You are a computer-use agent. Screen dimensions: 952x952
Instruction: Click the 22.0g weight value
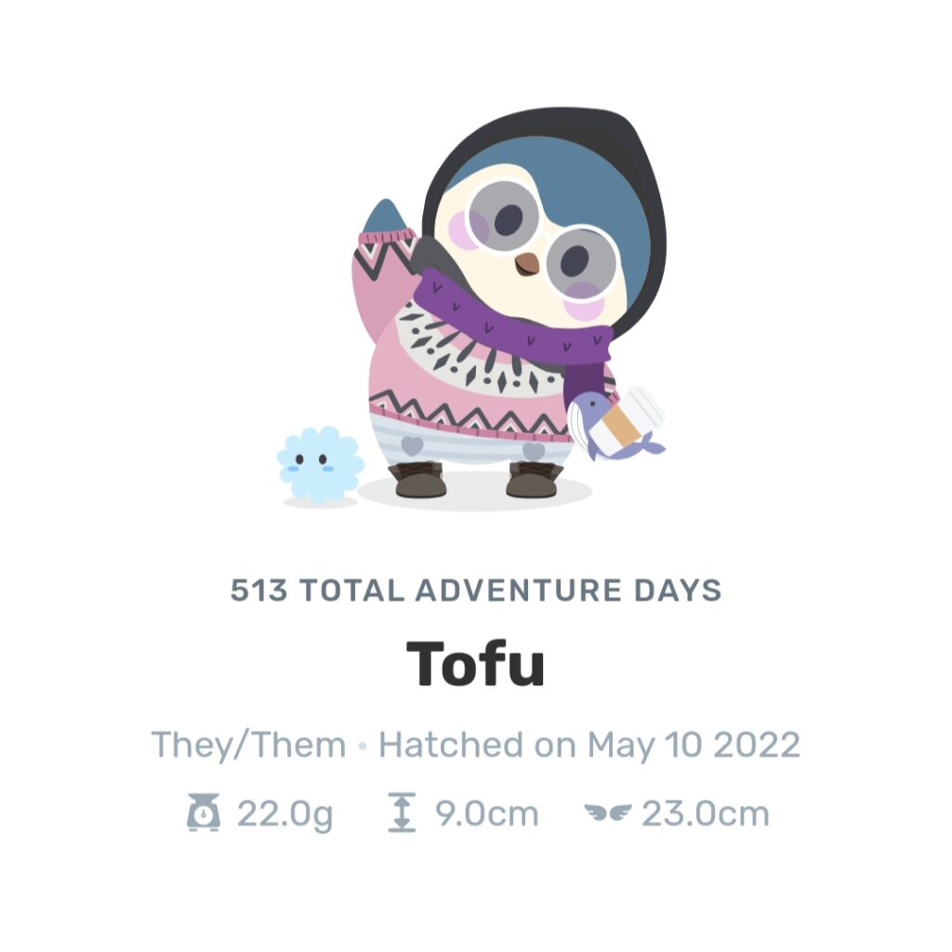coord(284,813)
